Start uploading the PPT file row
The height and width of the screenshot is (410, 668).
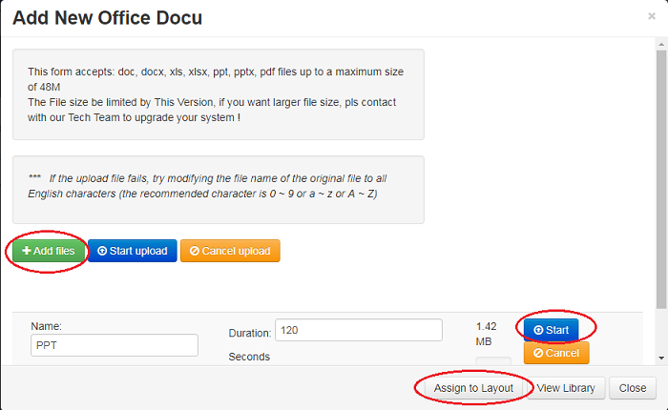pos(551,330)
